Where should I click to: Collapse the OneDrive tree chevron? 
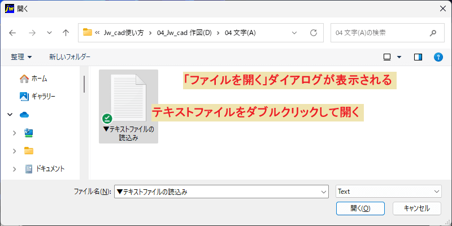tap(10, 115)
